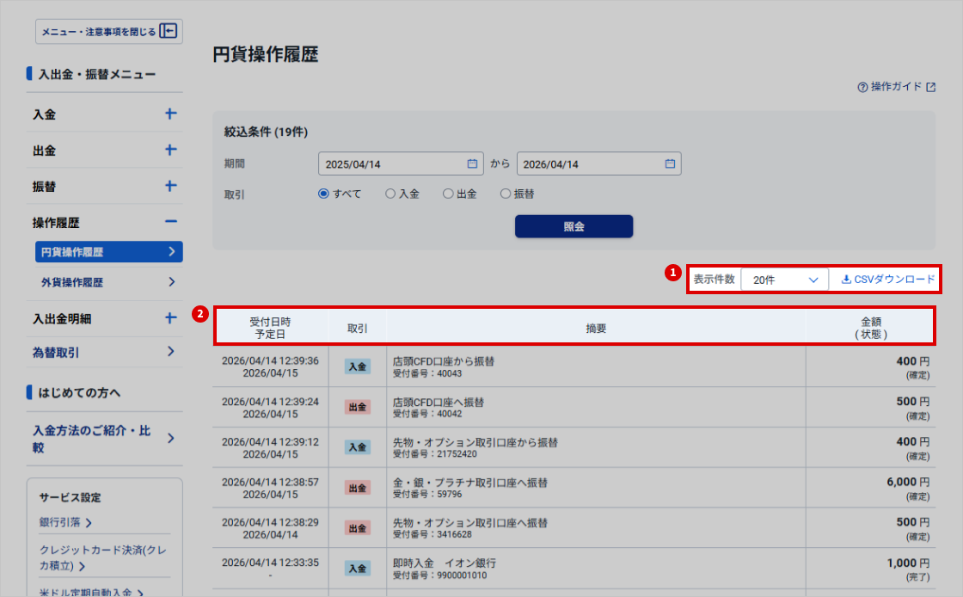Collapse 操作履歴 section minus icon
This screenshot has height=597, width=963.
tap(170, 222)
